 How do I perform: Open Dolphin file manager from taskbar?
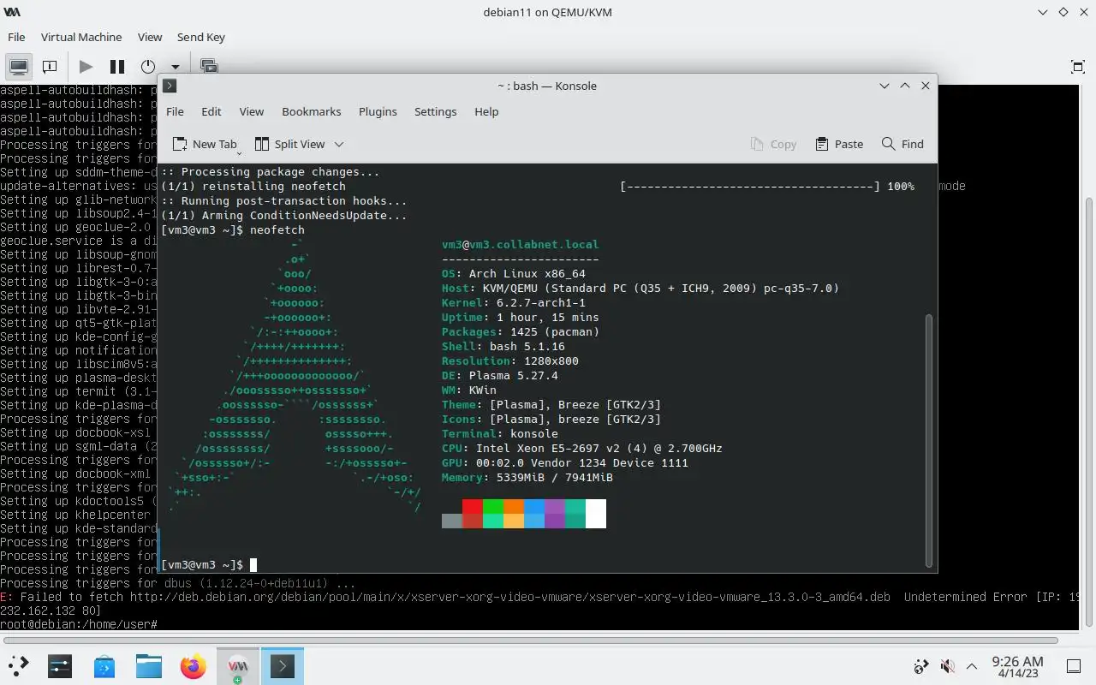(x=149, y=665)
